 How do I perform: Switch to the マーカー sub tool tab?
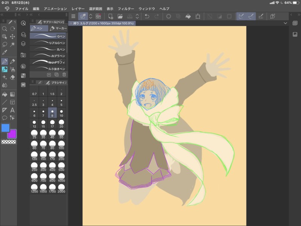coord(58,28)
